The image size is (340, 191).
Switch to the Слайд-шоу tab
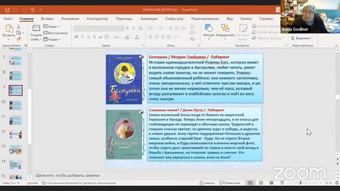[174, 19]
